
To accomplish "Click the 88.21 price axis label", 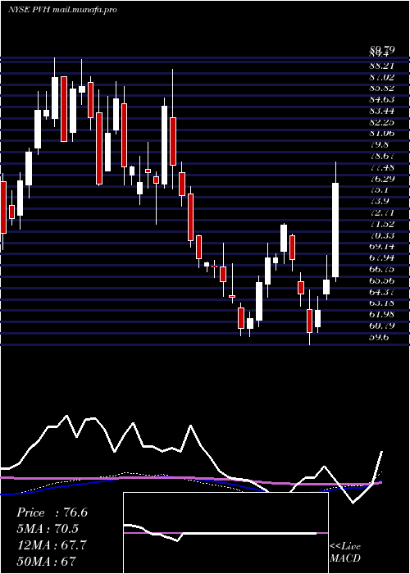I will click(x=381, y=66).
